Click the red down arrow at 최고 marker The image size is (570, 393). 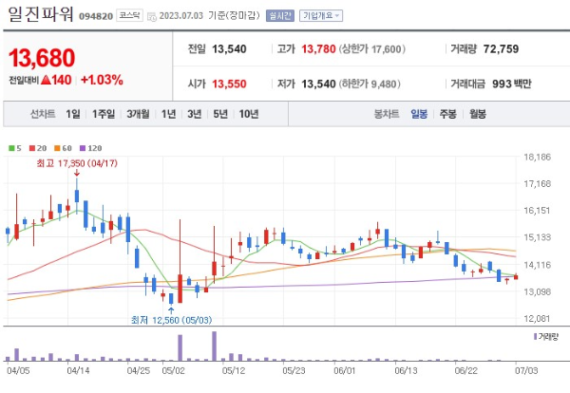pos(77,173)
